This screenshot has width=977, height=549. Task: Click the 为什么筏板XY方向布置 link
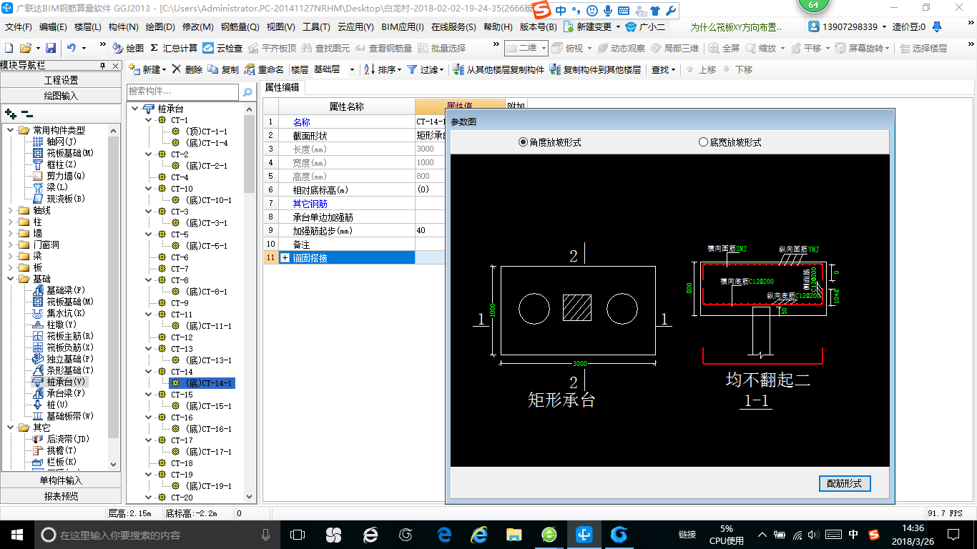[x=736, y=27]
